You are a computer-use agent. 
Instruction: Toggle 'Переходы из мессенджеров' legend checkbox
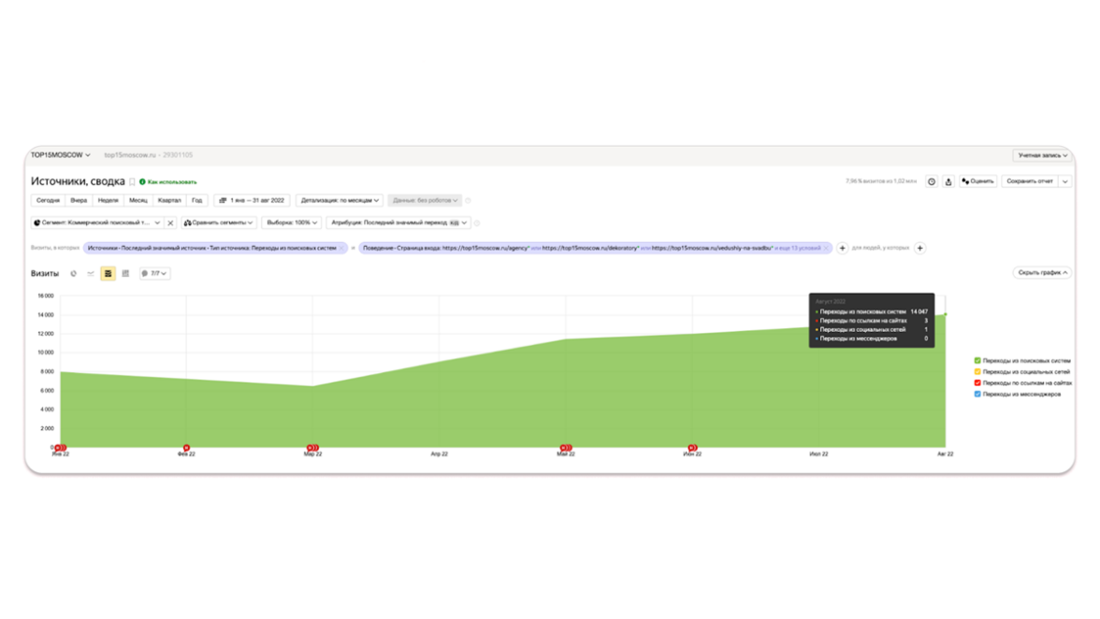977,394
